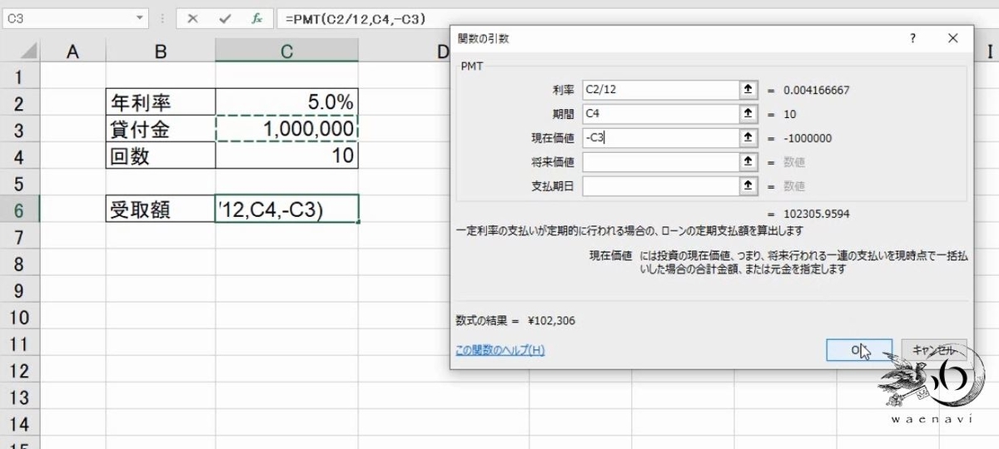Click cell C6 showing '12,C4,-C3)
This screenshot has width=999, height=449.
pos(286,210)
